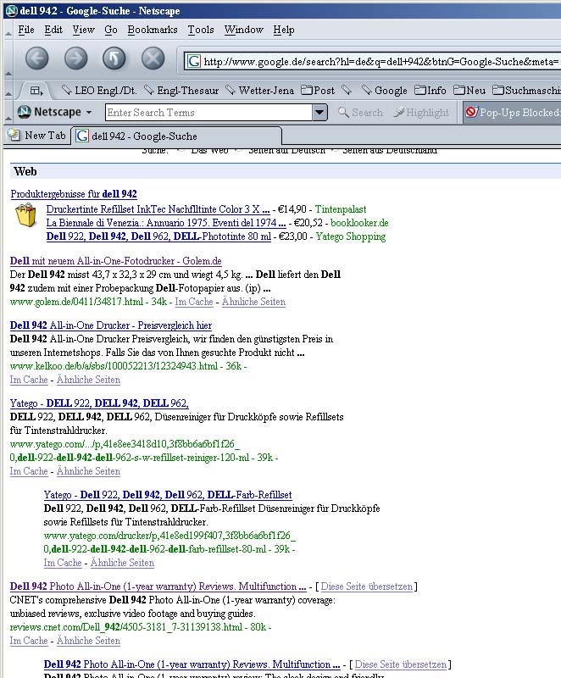Click Tintenpalast merchant name
The width and height of the screenshot is (561, 678).
[x=341, y=209]
